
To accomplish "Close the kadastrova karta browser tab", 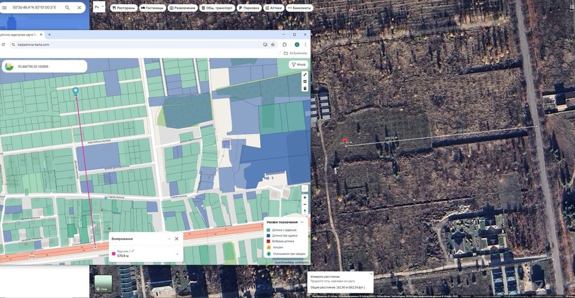I will point(41,35).
